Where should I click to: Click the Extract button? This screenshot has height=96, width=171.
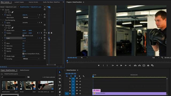coord(139,65)
